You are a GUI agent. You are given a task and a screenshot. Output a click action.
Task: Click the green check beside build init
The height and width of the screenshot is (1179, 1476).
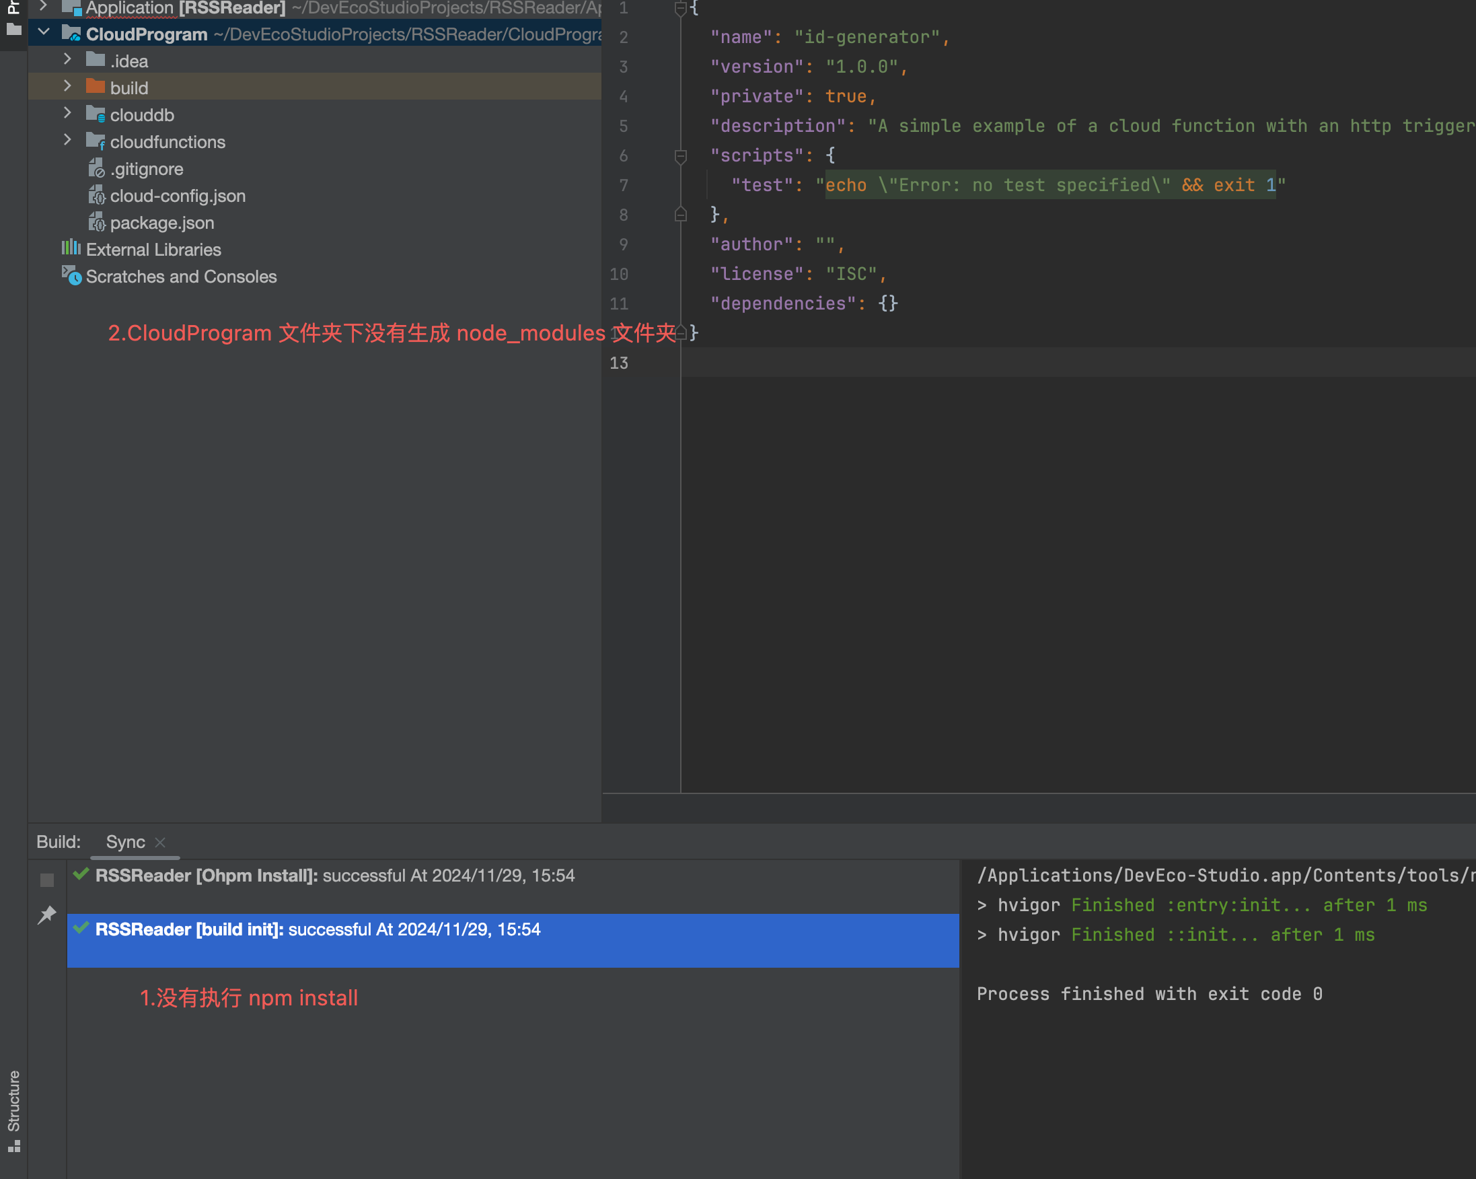pos(81,929)
